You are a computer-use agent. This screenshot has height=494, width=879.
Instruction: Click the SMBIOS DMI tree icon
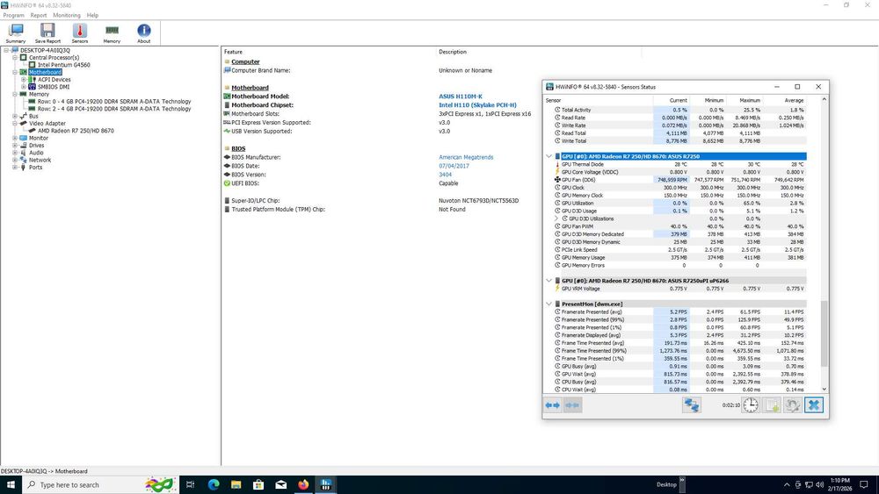[x=32, y=87]
